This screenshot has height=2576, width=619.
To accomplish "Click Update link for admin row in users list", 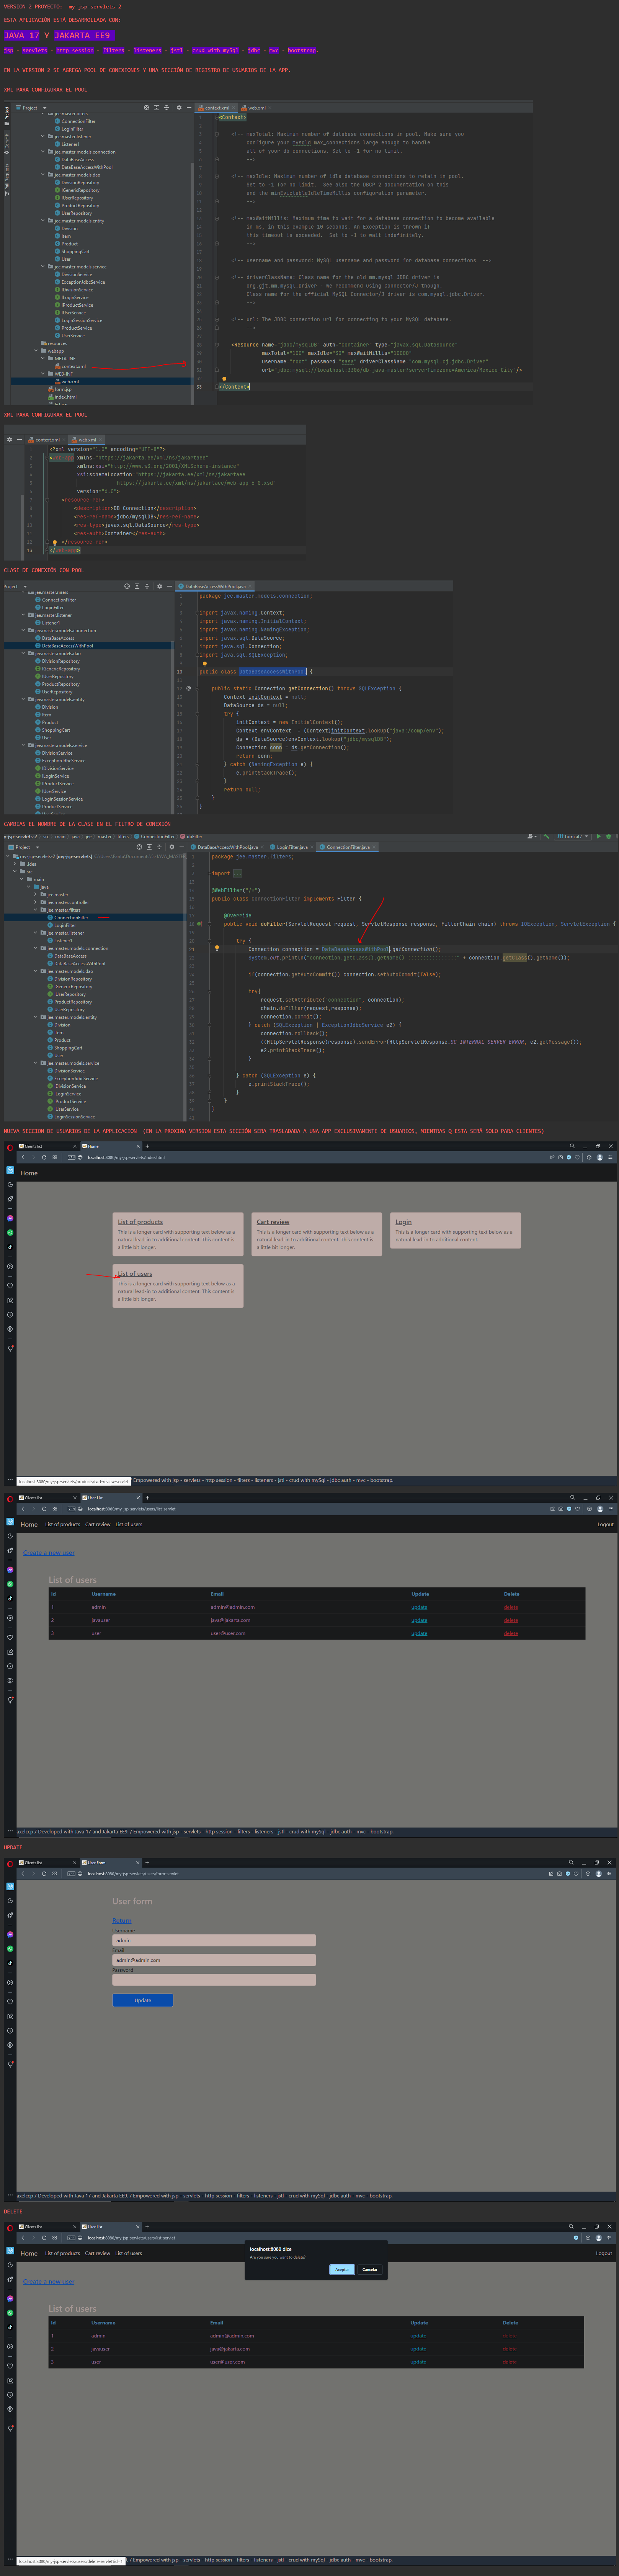I will pyautogui.click(x=419, y=1607).
